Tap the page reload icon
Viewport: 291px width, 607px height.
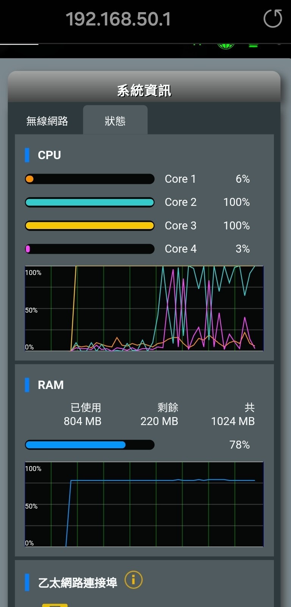[x=272, y=19]
